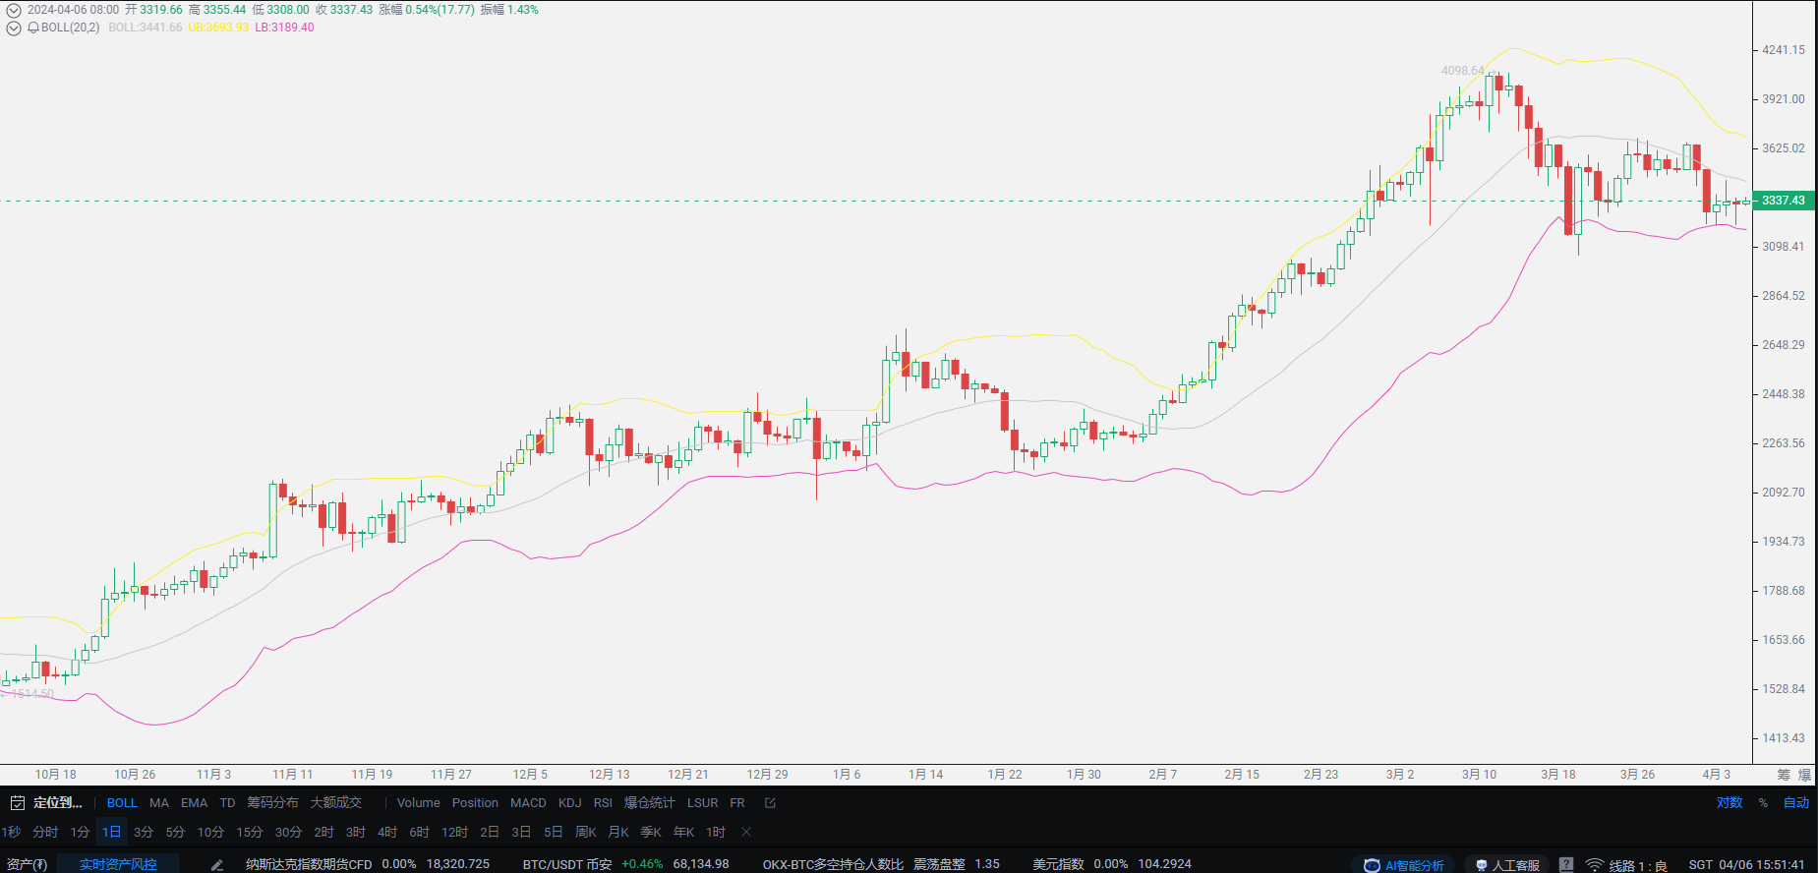Click the current price tag 3337.43
The width and height of the screenshot is (1818, 873).
[x=1783, y=201]
